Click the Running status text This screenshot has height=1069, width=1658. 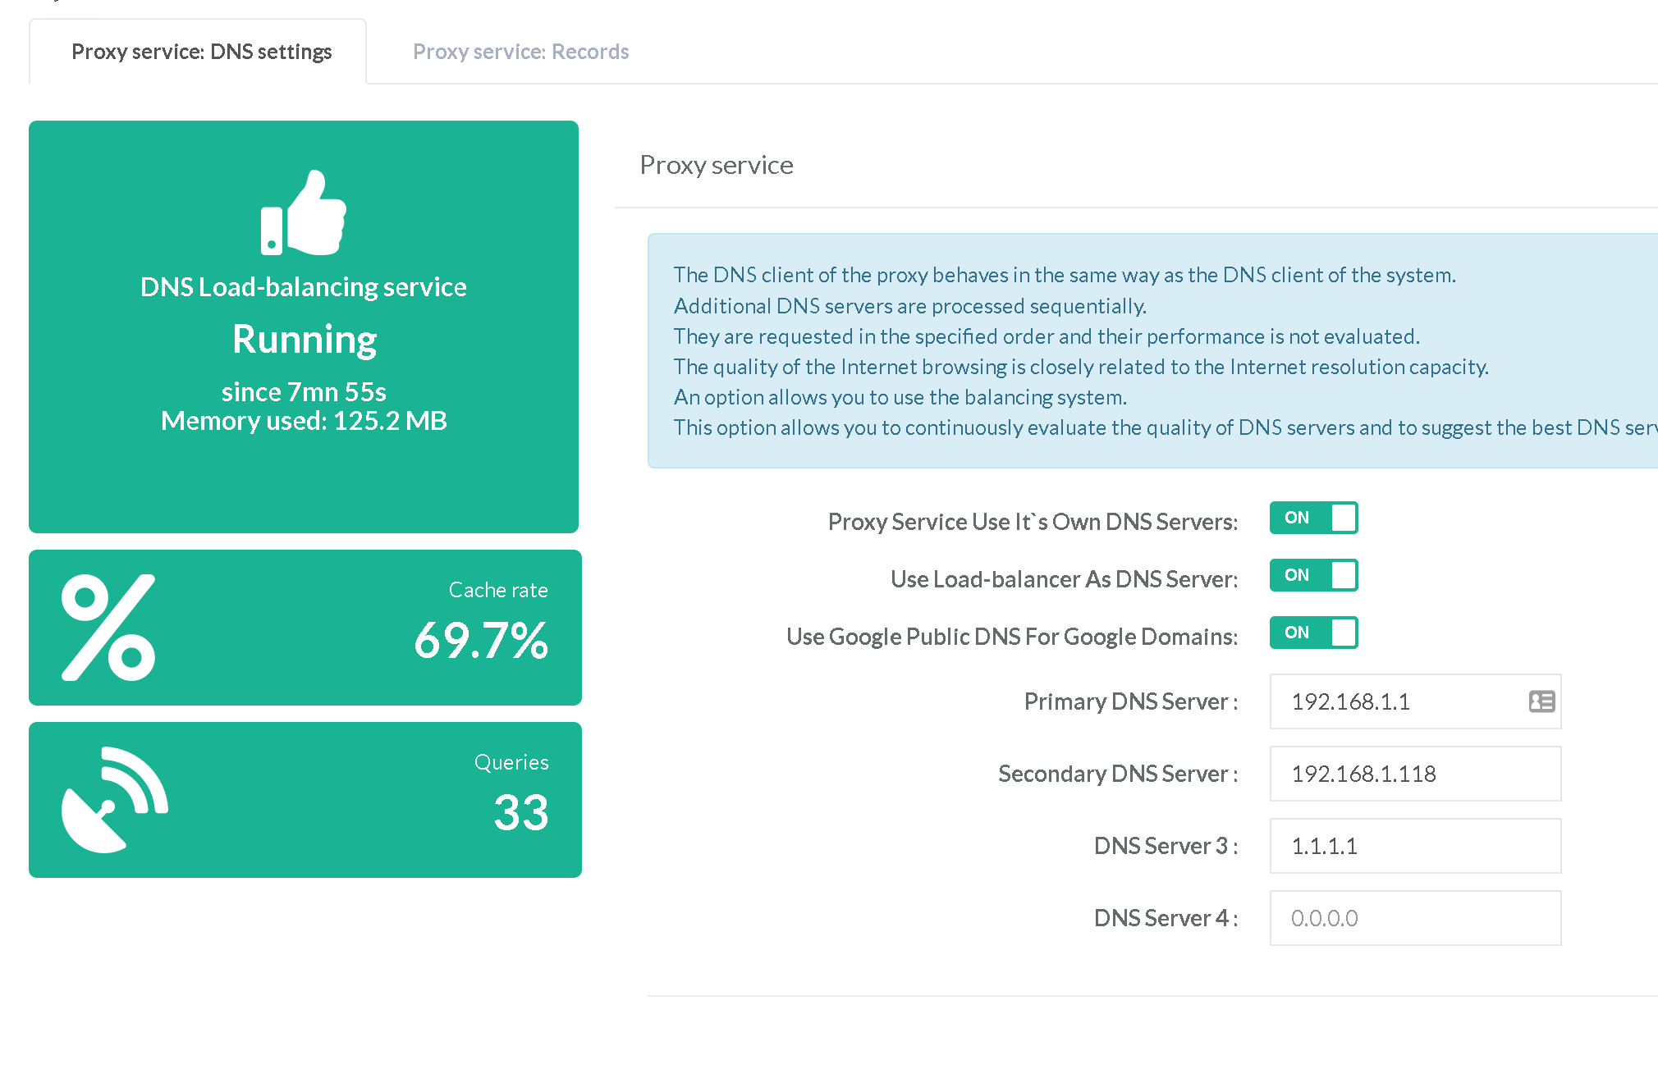click(305, 340)
